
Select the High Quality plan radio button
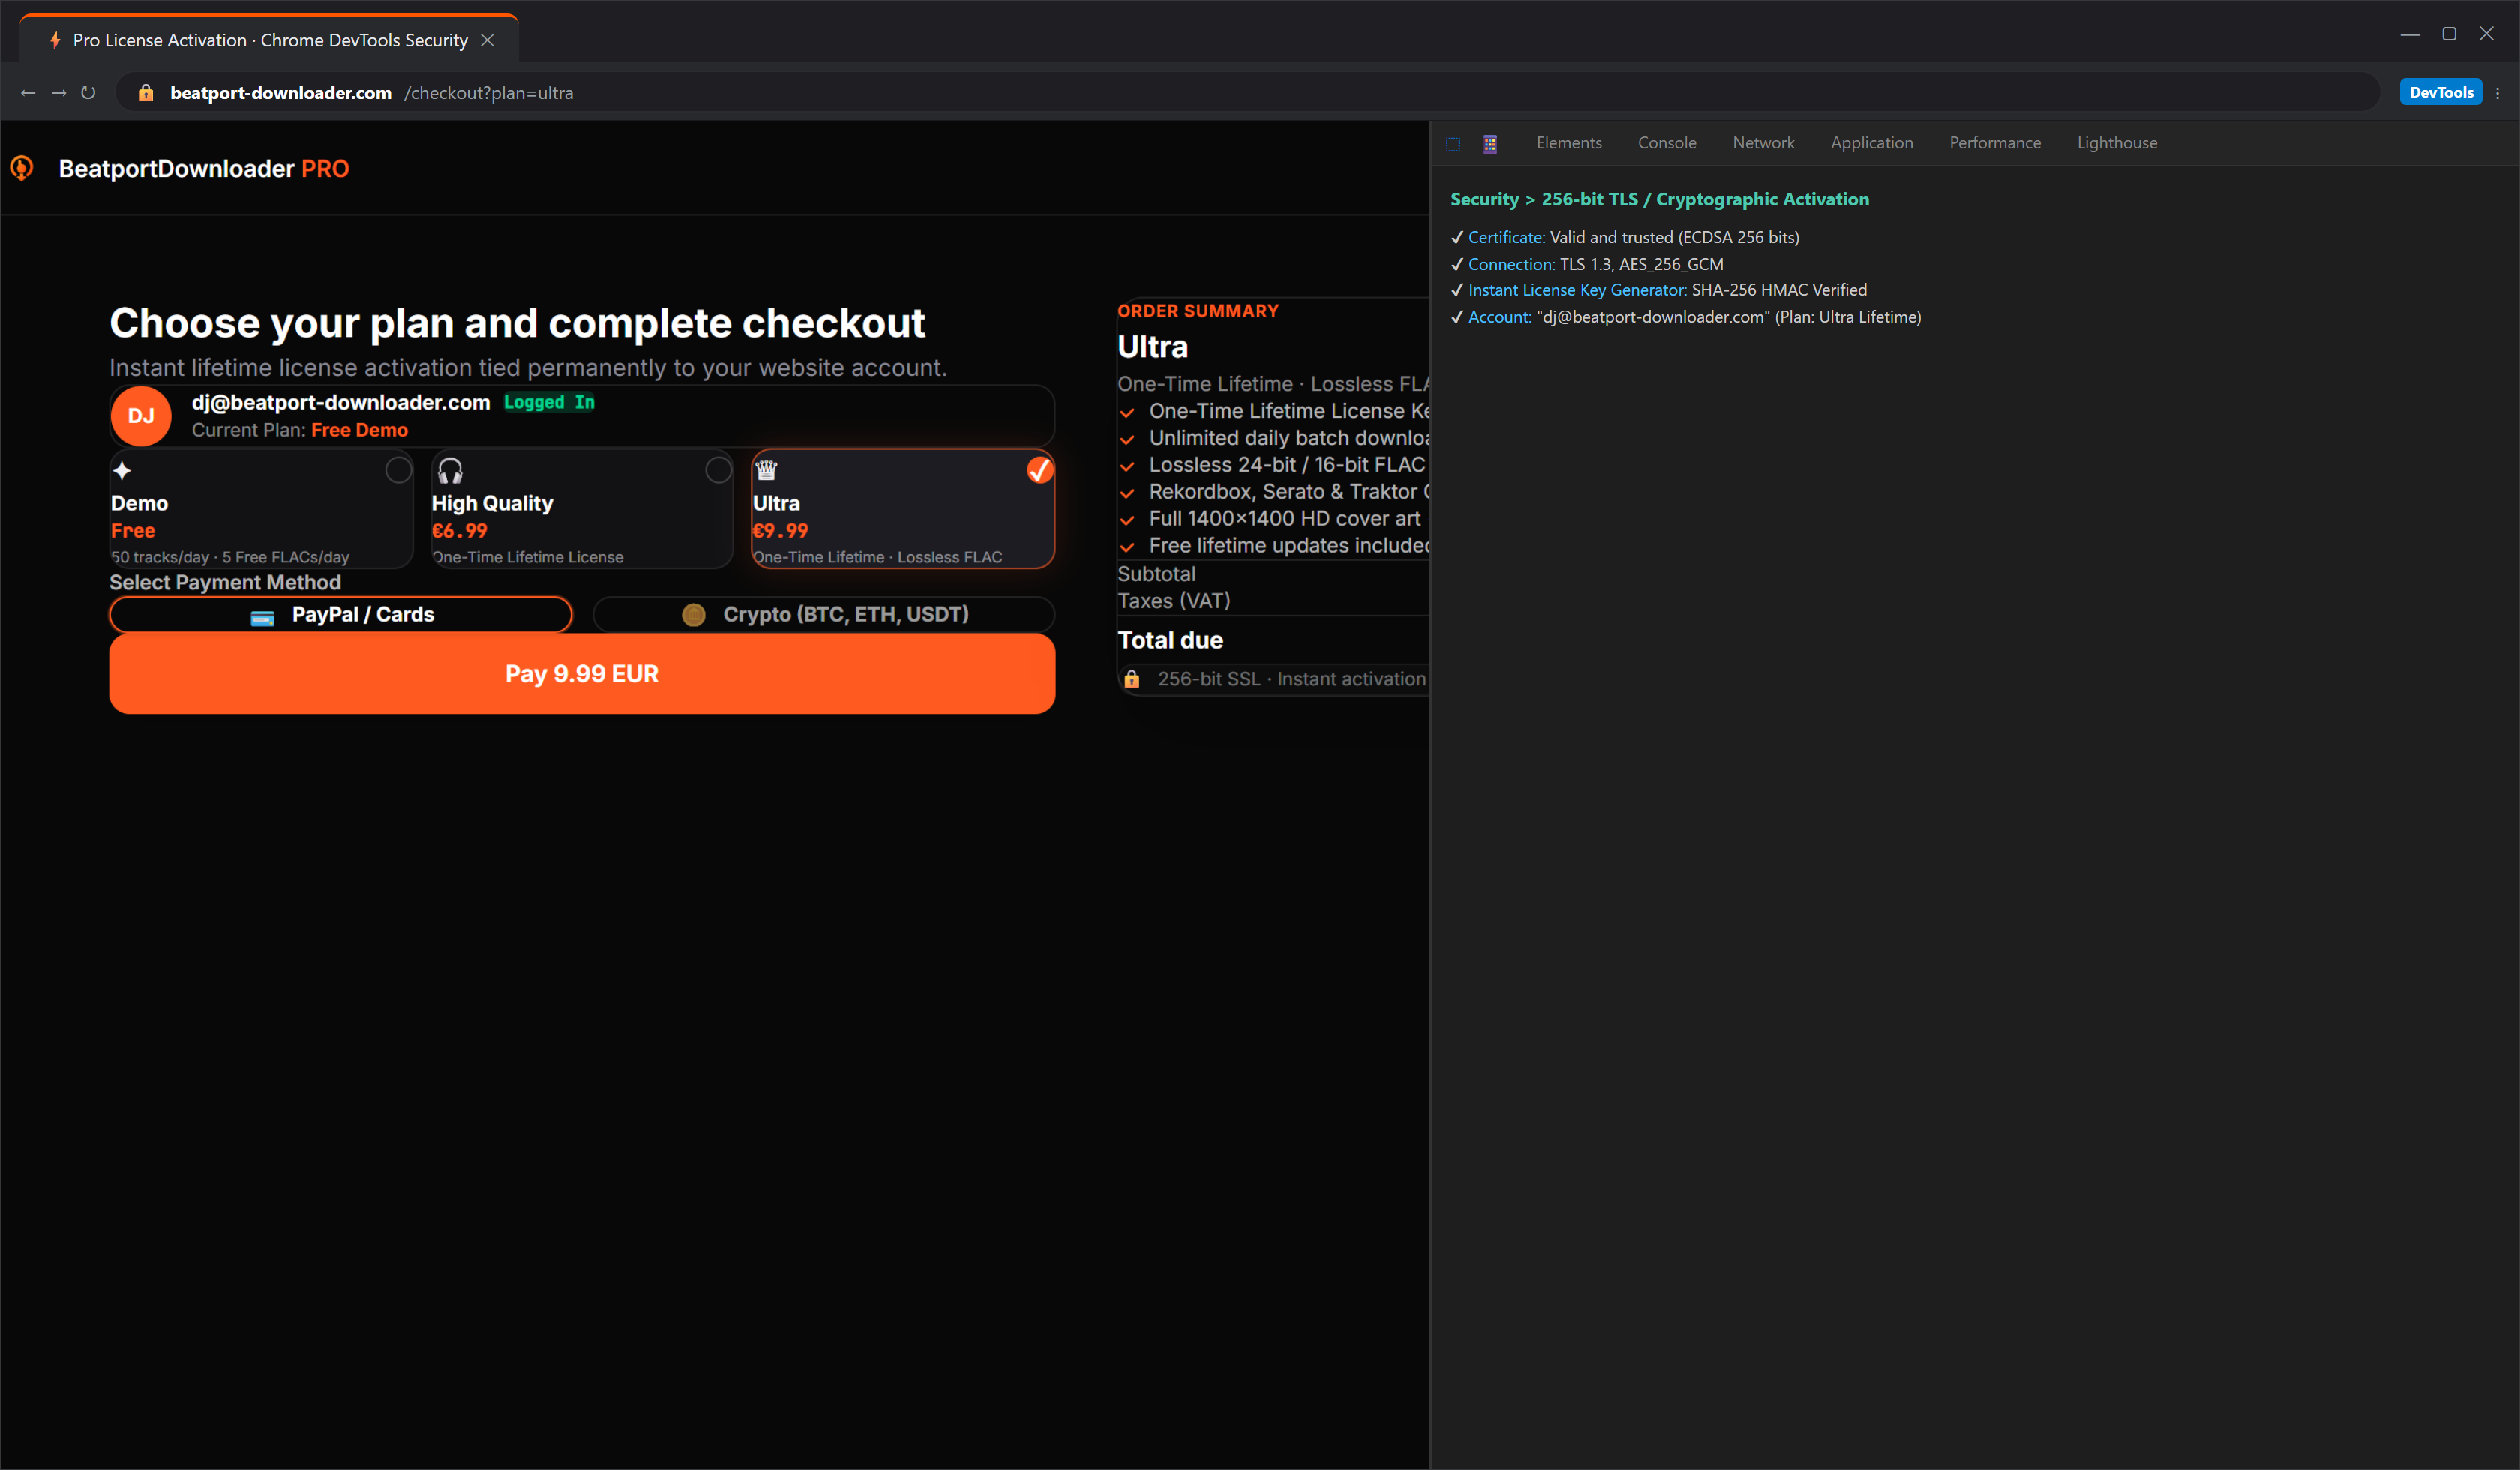point(718,470)
